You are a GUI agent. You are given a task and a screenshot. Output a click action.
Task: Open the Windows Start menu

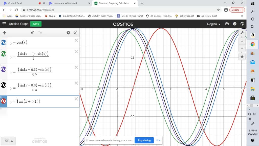(253, 4)
